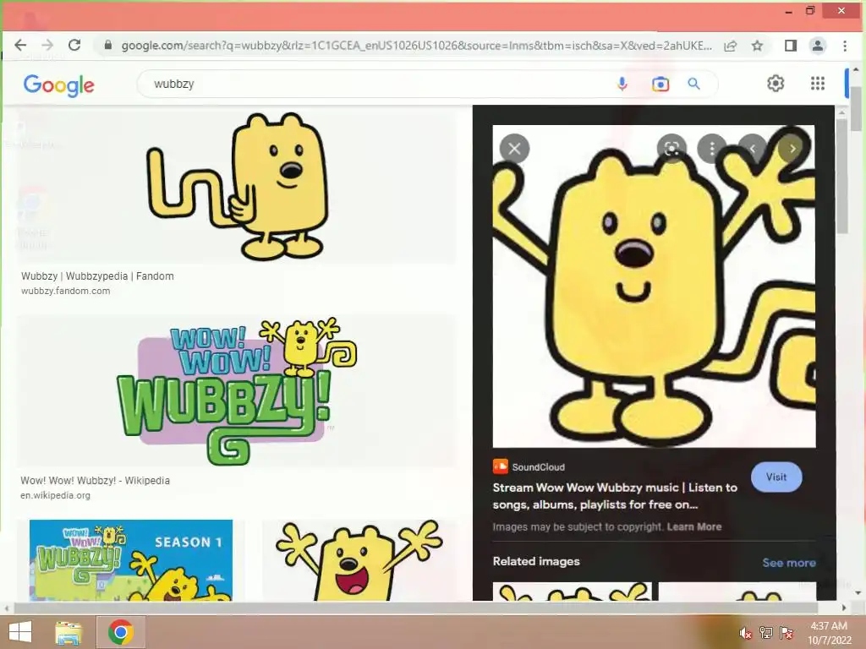866x649 pixels.
Task: Open Wow! Wow! Wubbzy! - Wikipedia title
Action: [x=95, y=480]
